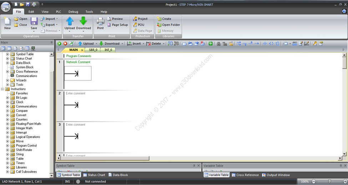
Task: Switch to the Output Window bottom tab
Action: [276, 175]
